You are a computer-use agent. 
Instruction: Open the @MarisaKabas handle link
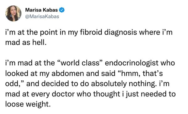pyautogui.click(x=42, y=16)
